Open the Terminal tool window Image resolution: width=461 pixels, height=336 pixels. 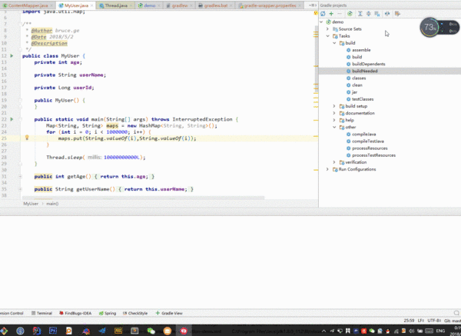(x=44, y=313)
